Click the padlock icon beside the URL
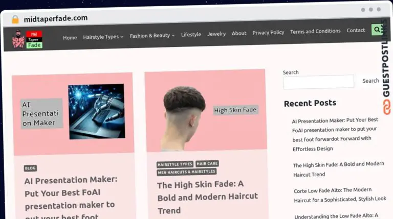The image size is (393, 219). [x=15, y=19]
